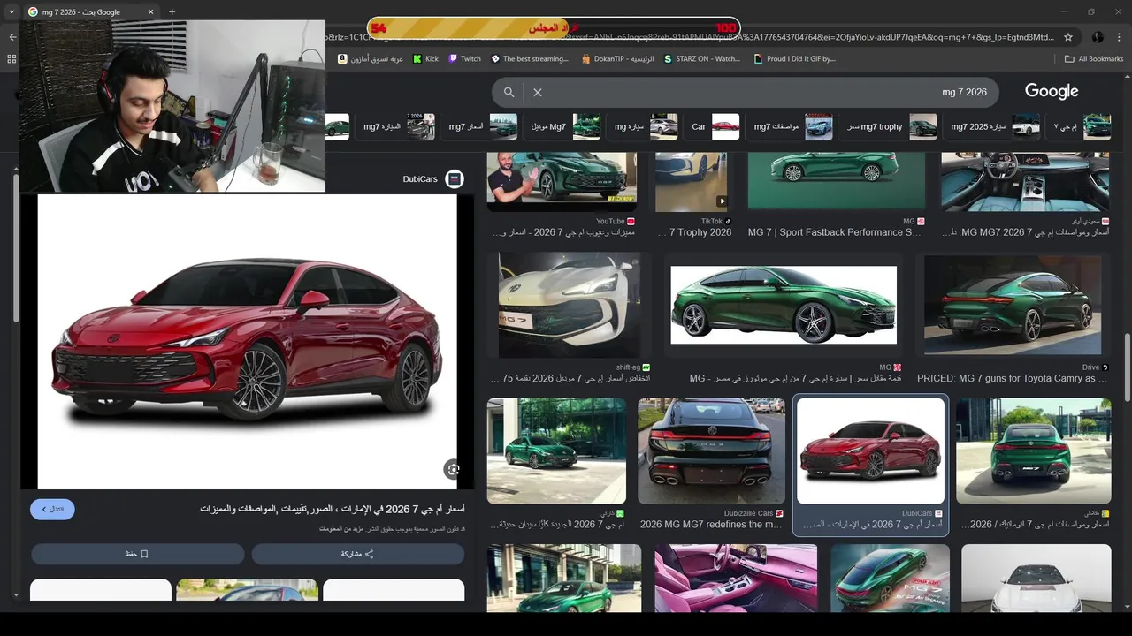Select the 'mg7 2025' filter chip
The image size is (1132, 636).
pos(994,127)
